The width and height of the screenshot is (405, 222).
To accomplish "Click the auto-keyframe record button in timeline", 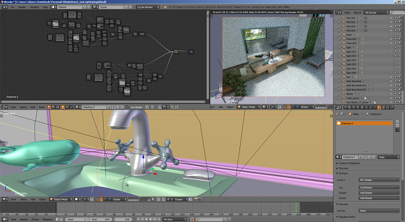I will click(x=192, y=219).
